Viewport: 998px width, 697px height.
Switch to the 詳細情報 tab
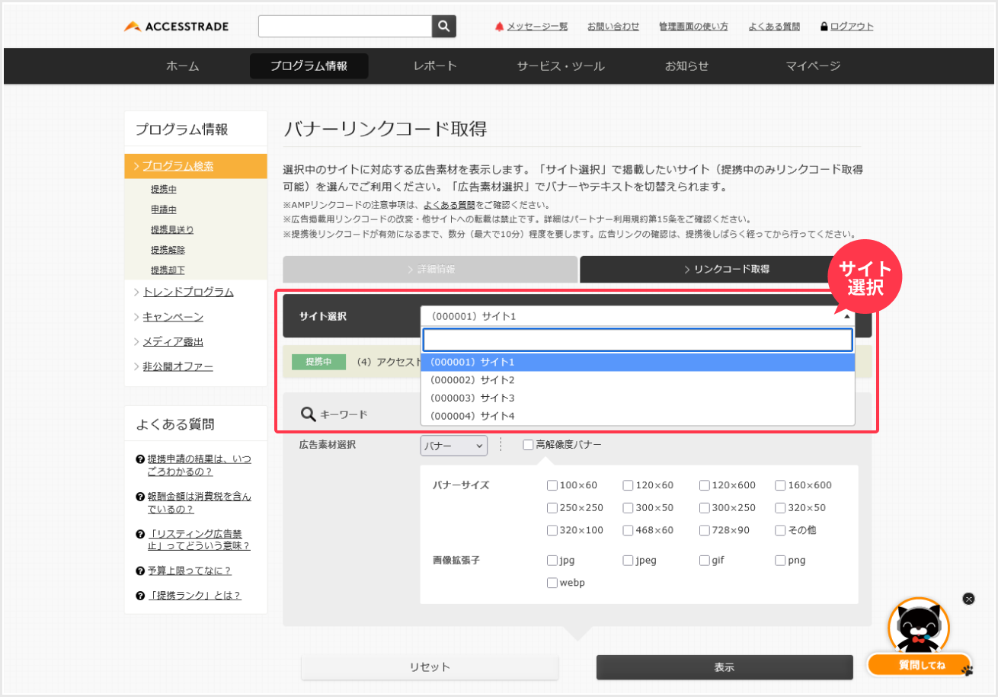point(430,269)
